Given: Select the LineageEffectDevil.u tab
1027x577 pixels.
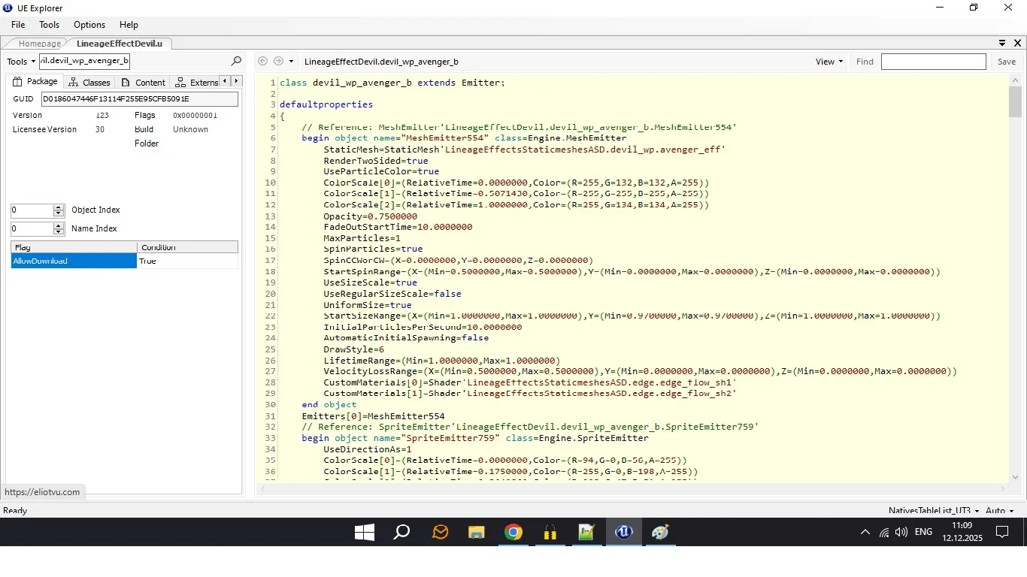Looking at the screenshot, I should [119, 44].
